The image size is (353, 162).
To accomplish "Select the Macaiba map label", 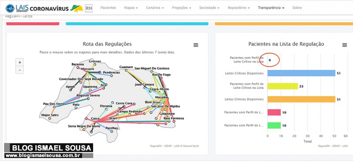I will [161, 98].
